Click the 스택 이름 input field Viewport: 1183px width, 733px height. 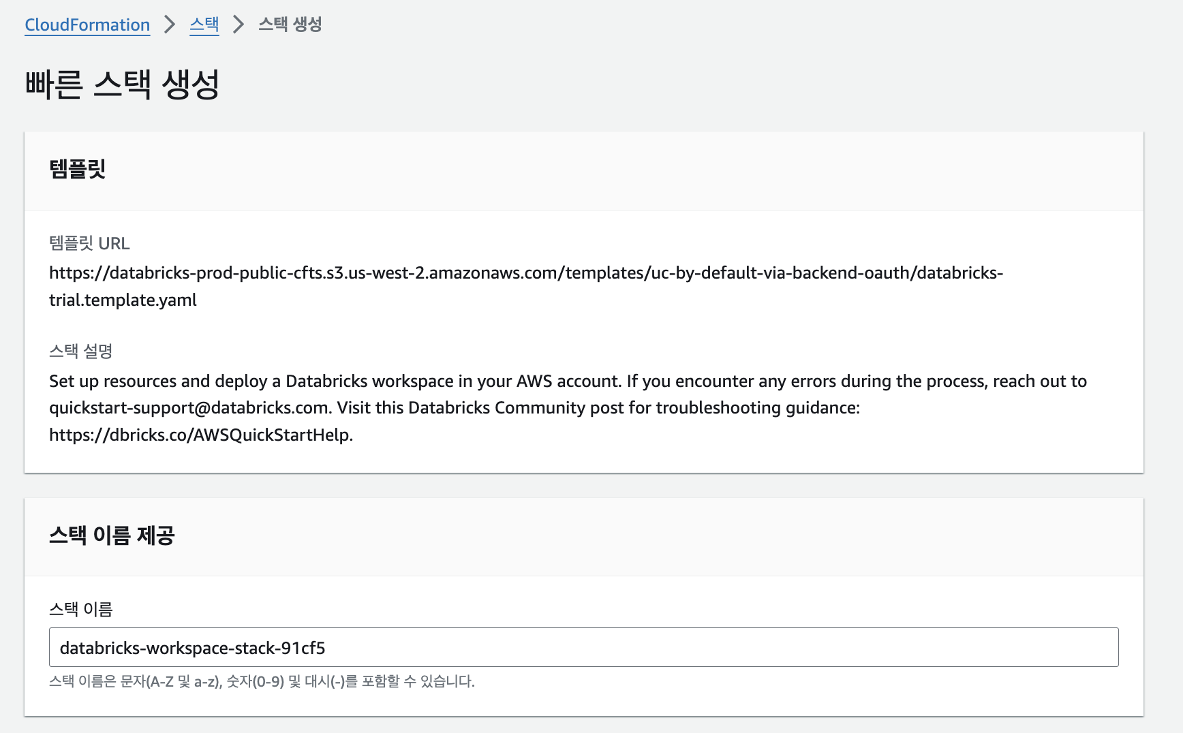coord(583,647)
